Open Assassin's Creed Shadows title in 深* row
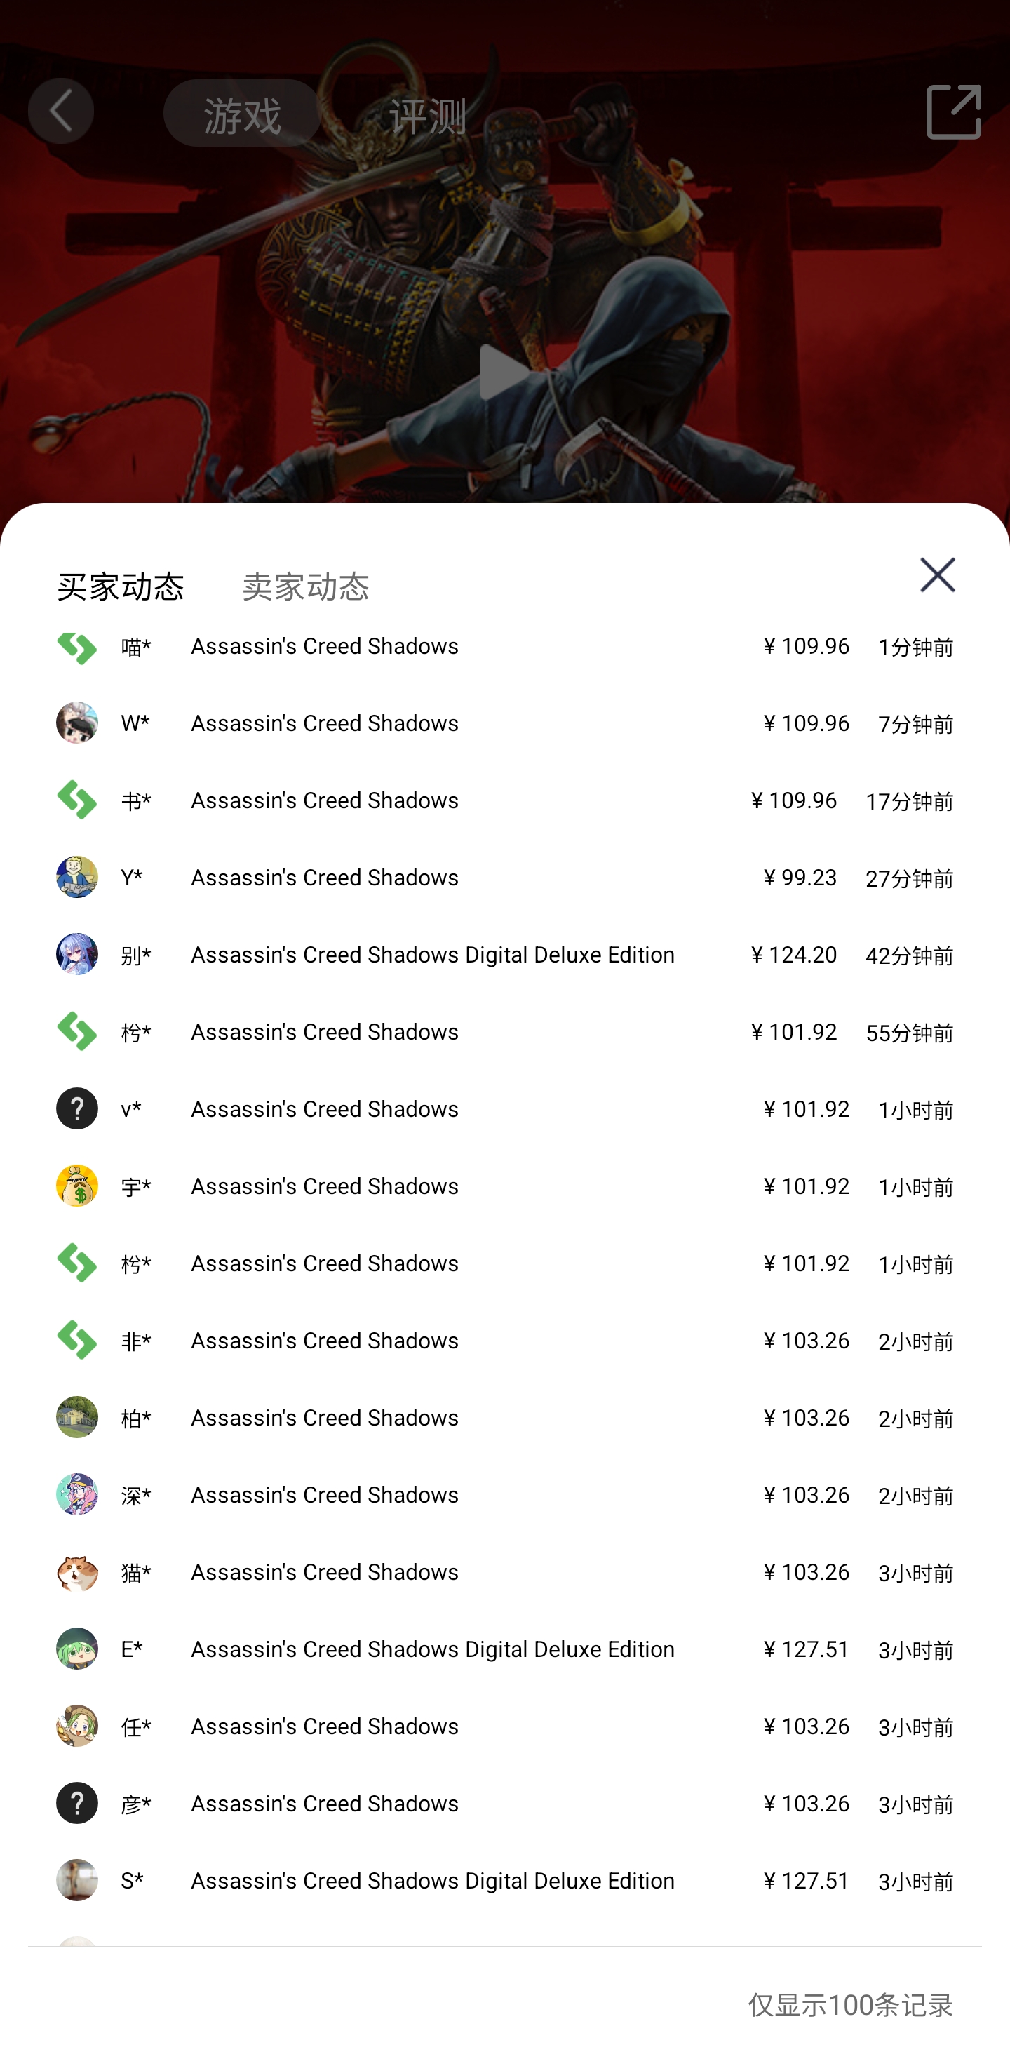 [x=325, y=1495]
